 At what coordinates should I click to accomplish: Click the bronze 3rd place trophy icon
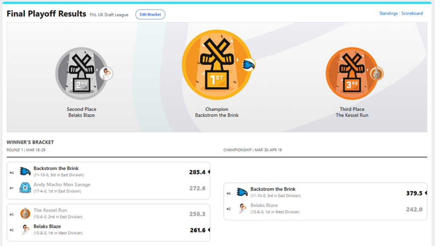352,73
